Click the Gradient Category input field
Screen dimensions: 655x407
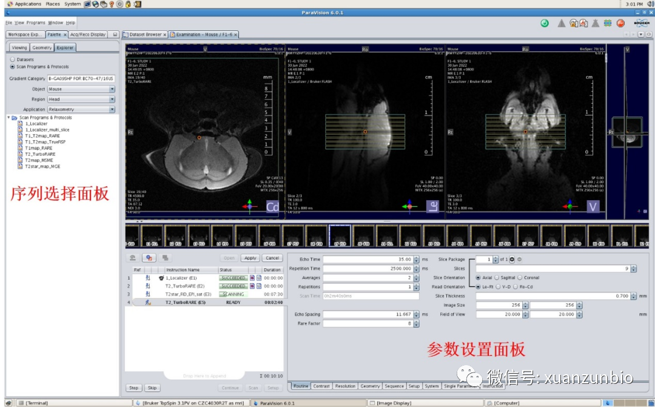coord(81,79)
